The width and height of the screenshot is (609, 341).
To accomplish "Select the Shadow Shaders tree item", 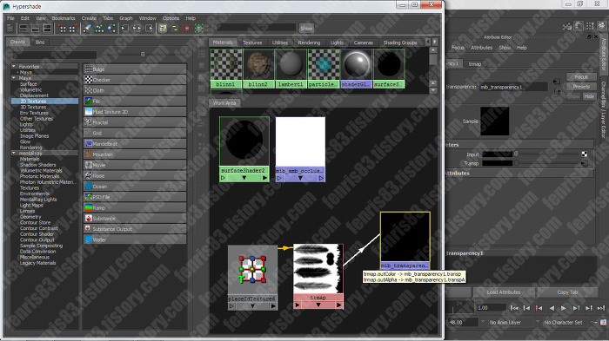I will (x=37, y=165).
